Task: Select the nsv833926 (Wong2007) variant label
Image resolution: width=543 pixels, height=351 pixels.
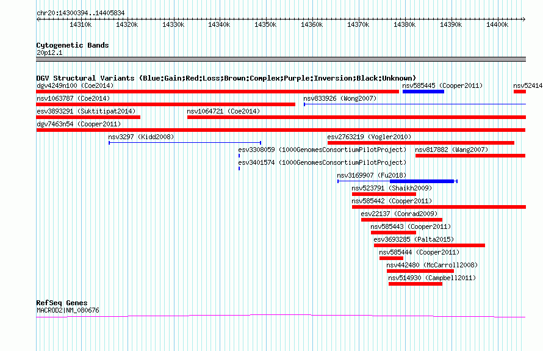Action: point(340,98)
